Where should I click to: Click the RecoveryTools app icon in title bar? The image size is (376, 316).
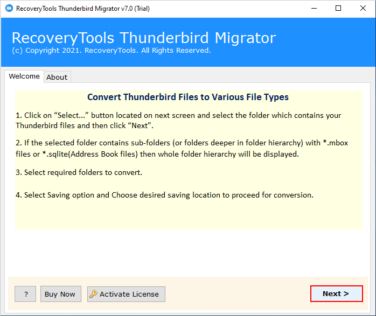tap(9, 9)
